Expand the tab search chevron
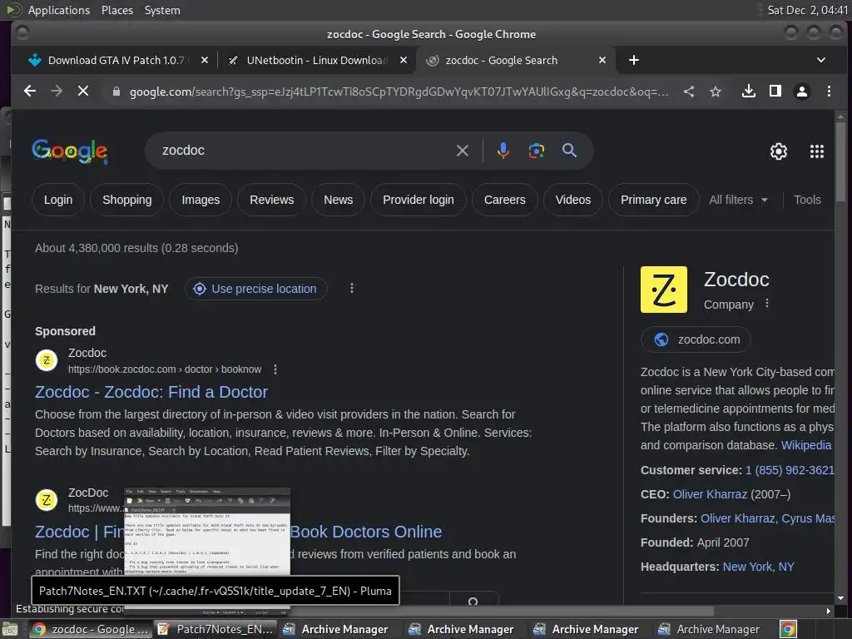Viewport: 852px width, 639px height. click(x=821, y=60)
